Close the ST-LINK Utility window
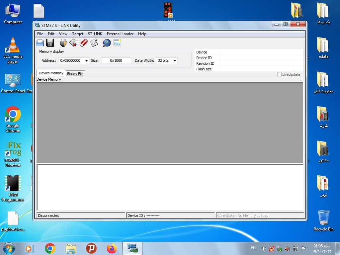 pyautogui.click(x=298, y=24)
